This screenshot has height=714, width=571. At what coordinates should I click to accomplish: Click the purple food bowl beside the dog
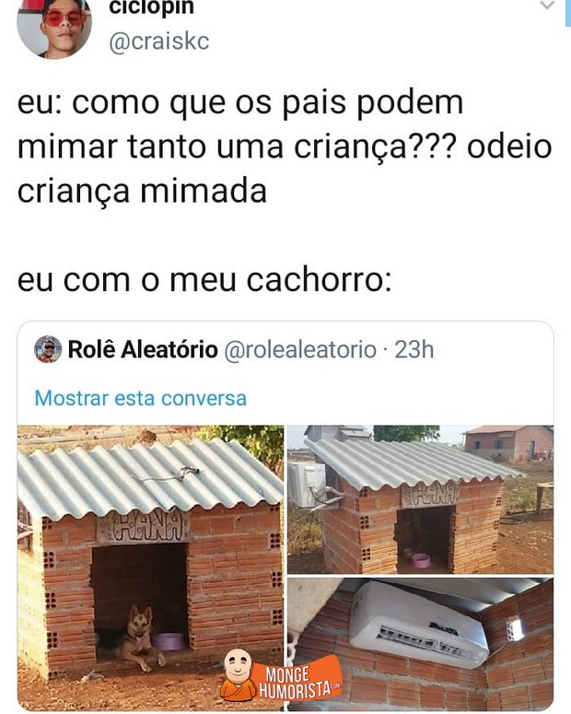click(x=168, y=641)
